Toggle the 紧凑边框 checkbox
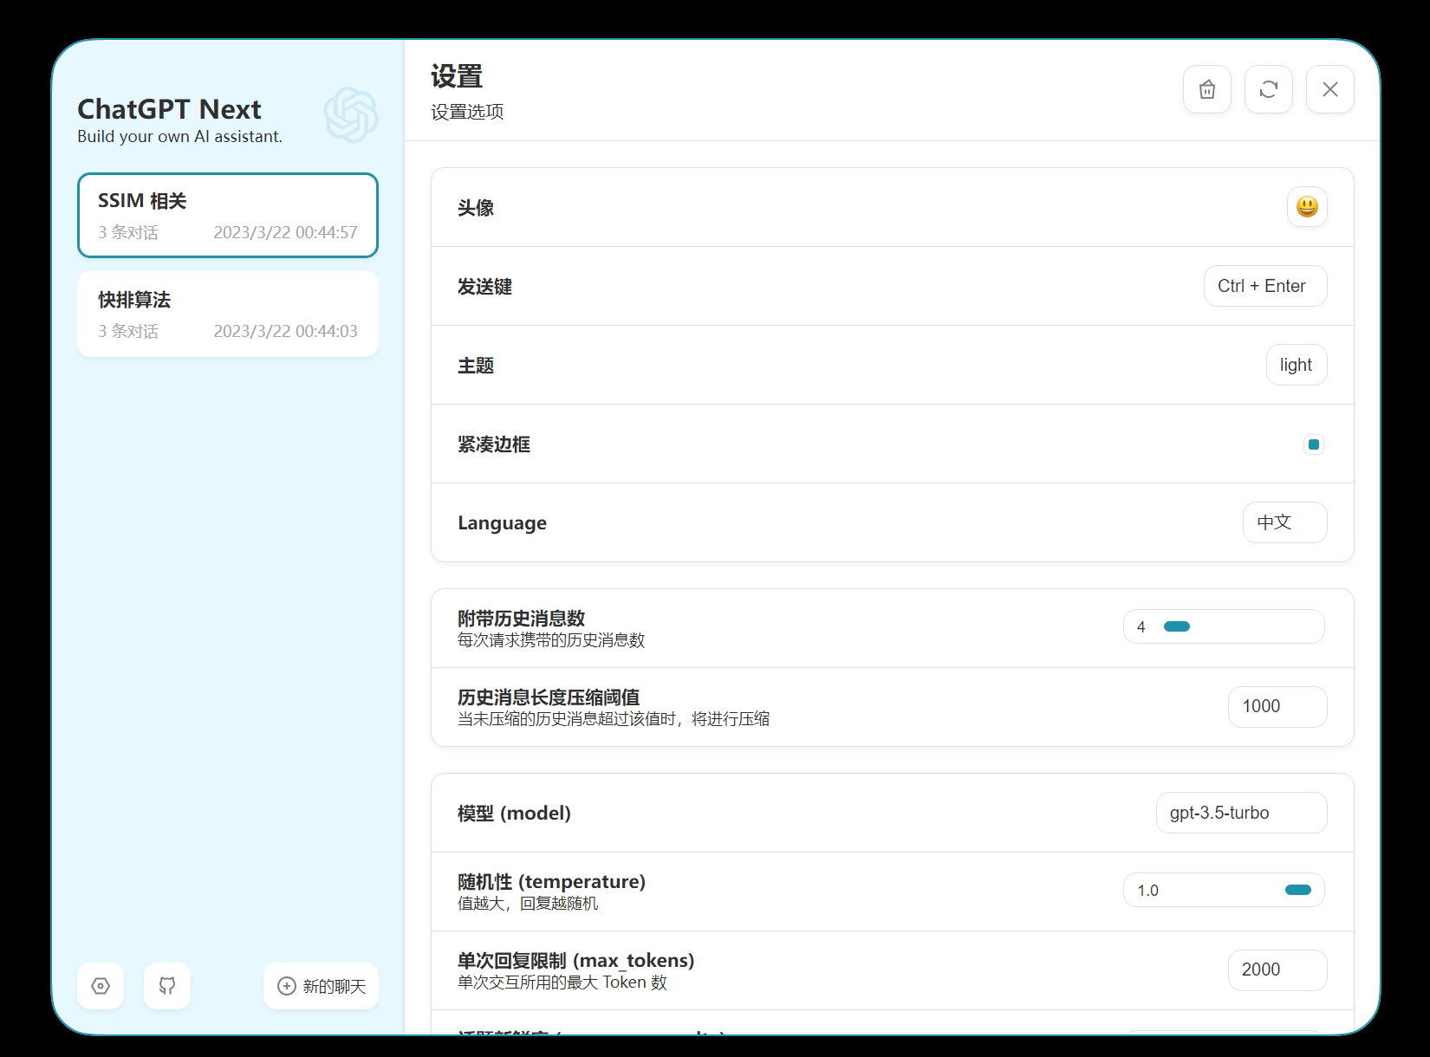 [x=1314, y=444]
